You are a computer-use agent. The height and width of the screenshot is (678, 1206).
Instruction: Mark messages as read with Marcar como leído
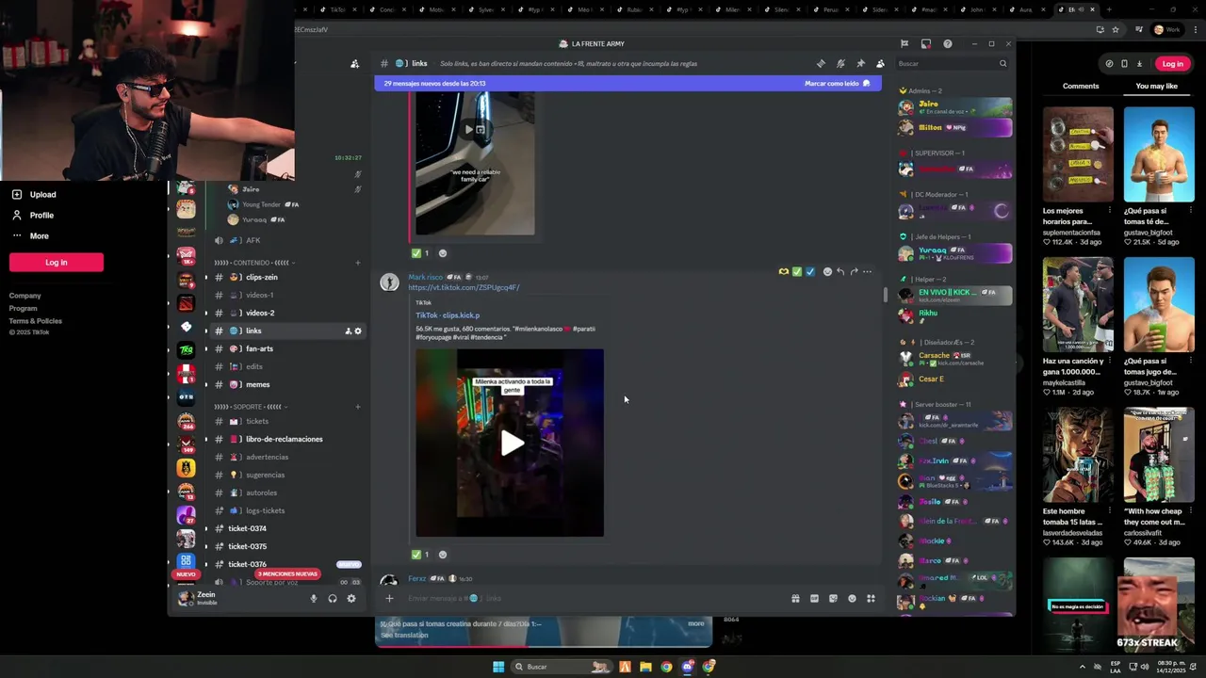pyautogui.click(x=837, y=83)
